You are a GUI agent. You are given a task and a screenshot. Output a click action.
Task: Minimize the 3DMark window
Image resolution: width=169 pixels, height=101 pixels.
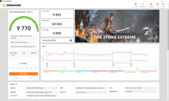click(x=157, y=1)
